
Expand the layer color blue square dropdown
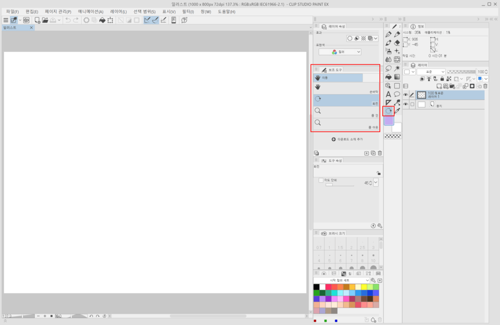tap(486, 79)
